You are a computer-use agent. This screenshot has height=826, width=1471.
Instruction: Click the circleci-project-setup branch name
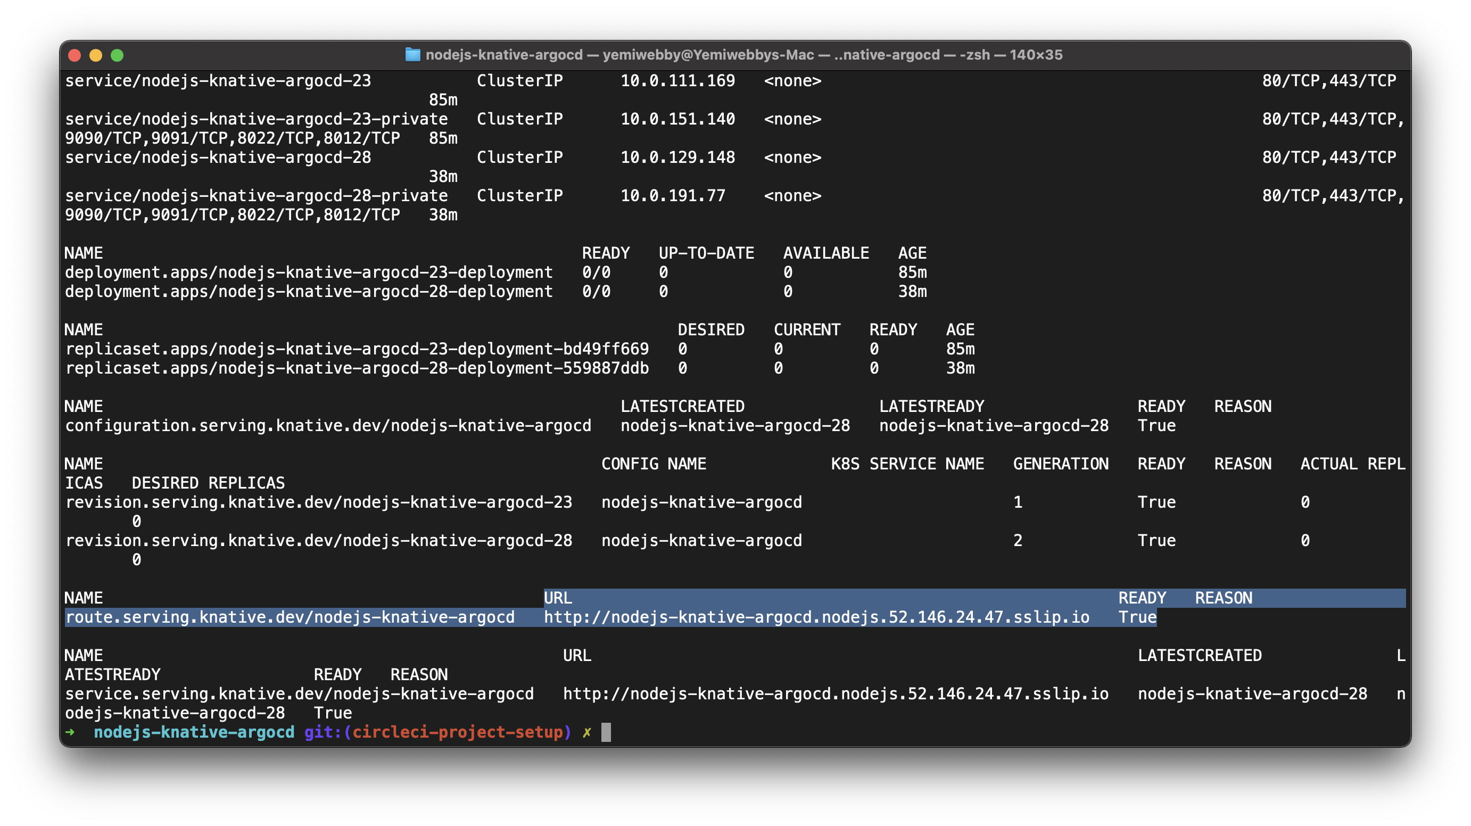(457, 732)
